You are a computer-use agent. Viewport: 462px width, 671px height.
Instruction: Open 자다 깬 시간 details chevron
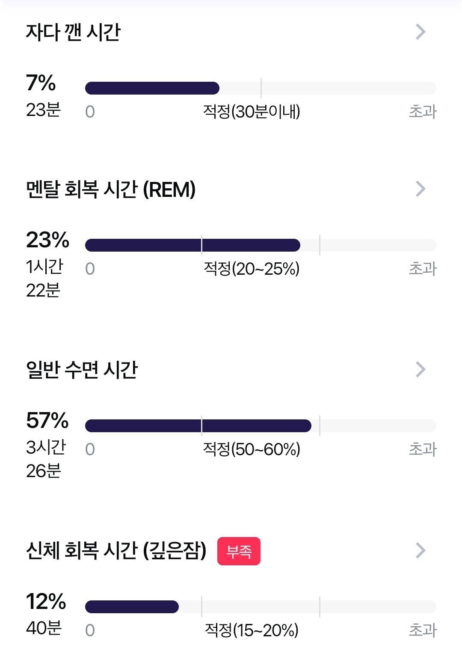click(421, 32)
